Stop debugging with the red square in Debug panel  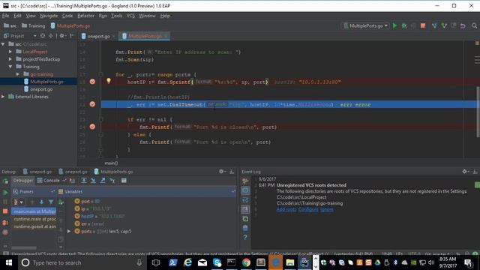[x=5, y=211]
